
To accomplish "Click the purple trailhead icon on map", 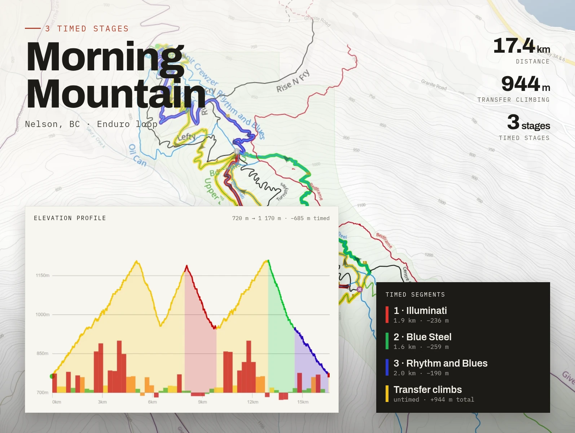I will pyautogui.click(x=359, y=289).
